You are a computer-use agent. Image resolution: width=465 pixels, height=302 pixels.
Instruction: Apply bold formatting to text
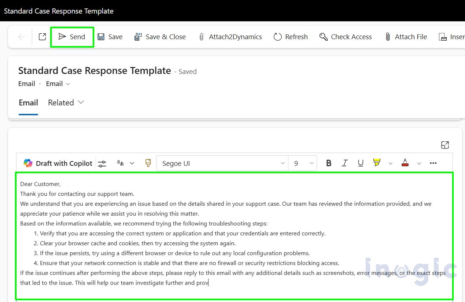pos(328,163)
